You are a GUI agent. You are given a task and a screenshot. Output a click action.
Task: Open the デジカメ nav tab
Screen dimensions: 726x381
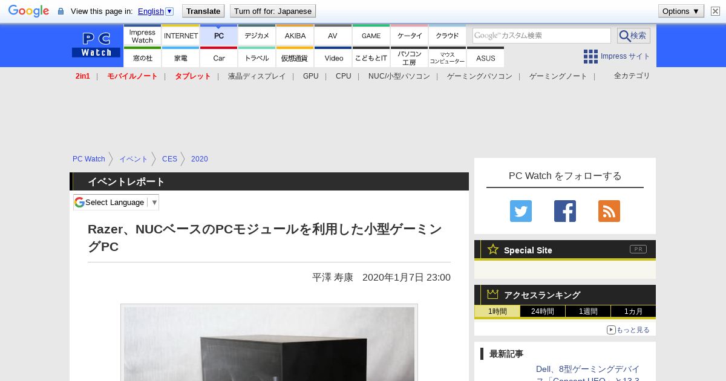257,35
